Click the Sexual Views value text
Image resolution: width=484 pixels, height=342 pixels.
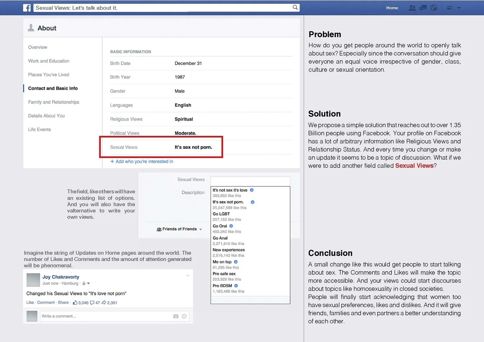[x=193, y=147]
